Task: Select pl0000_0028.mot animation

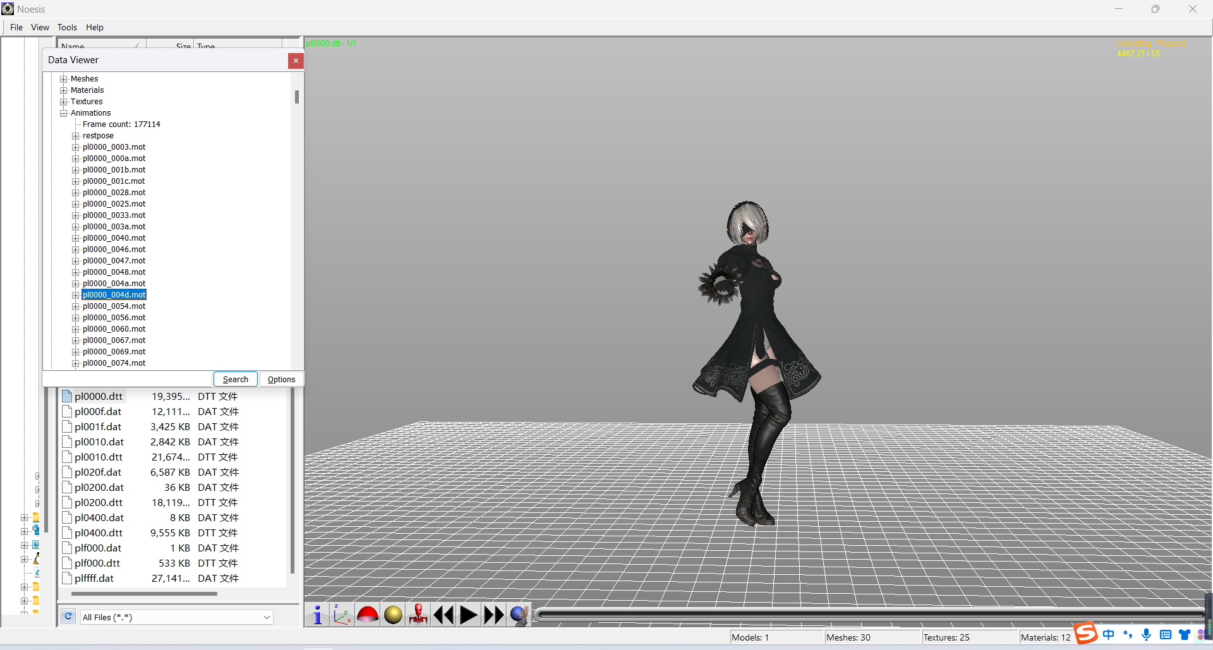Action: (x=114, y=193)
